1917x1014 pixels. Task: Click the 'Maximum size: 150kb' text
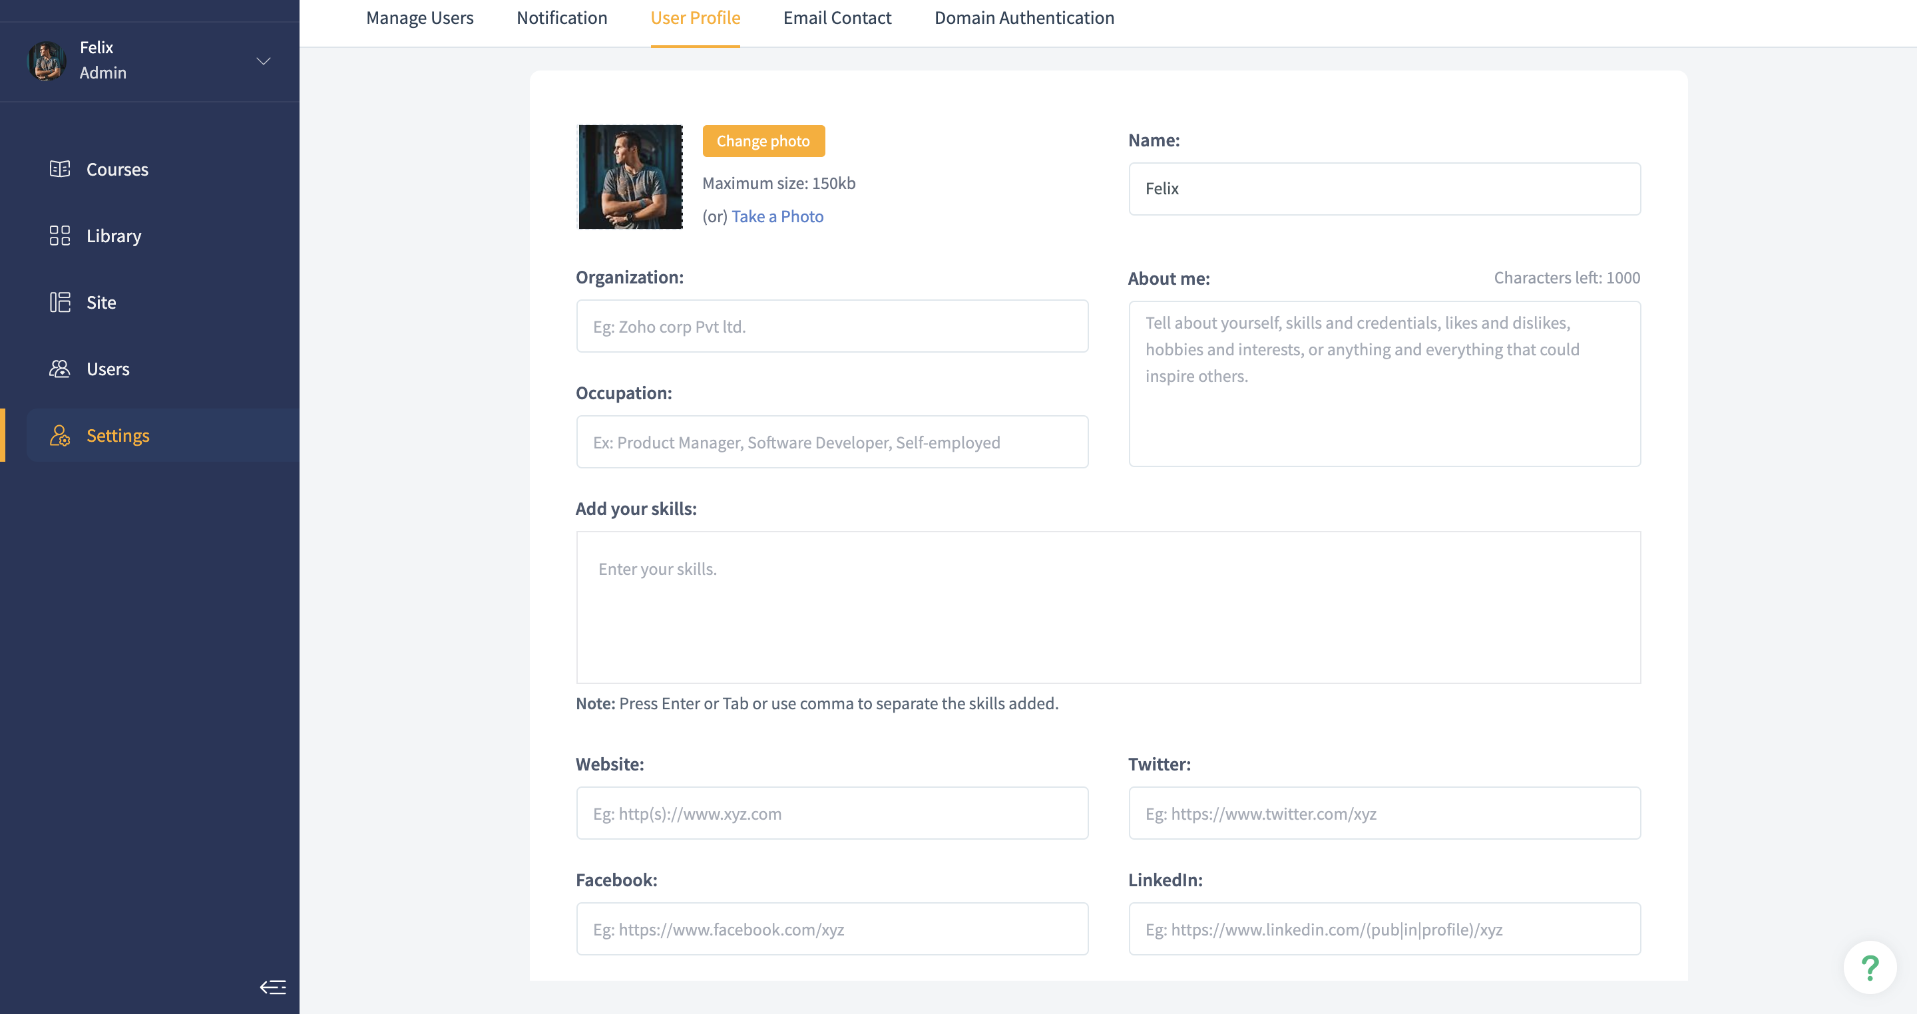778,183
